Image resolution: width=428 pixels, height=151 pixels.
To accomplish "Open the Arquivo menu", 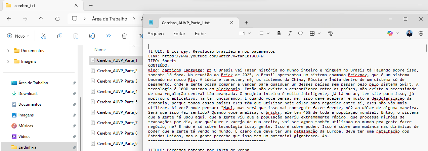I will [x=156, y=34].
